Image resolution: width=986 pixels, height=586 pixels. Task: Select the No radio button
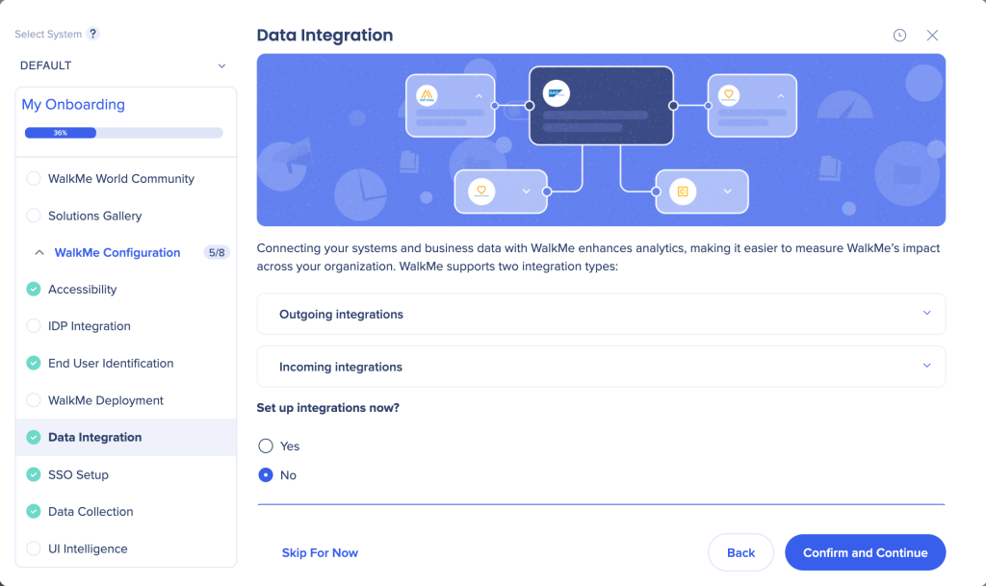(x=266, y=475)
